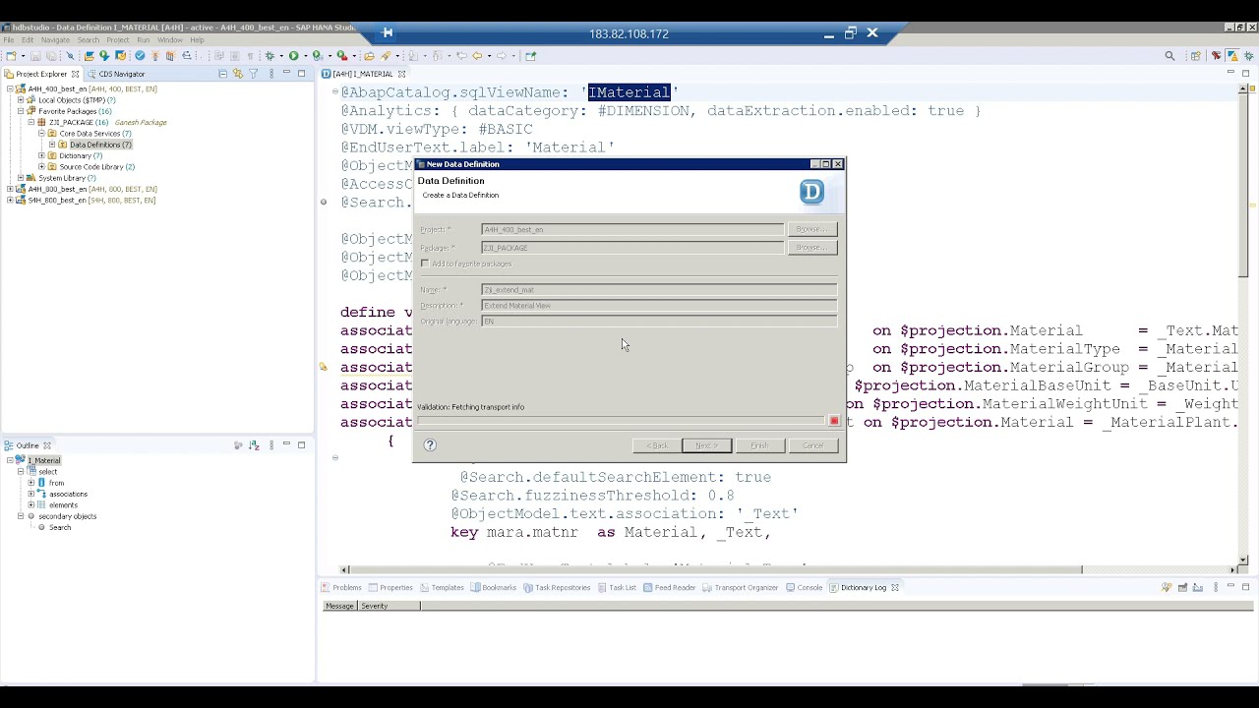Open the Transport Organizer tab
Screen dimensions: 1259x708
coord(740,587)
